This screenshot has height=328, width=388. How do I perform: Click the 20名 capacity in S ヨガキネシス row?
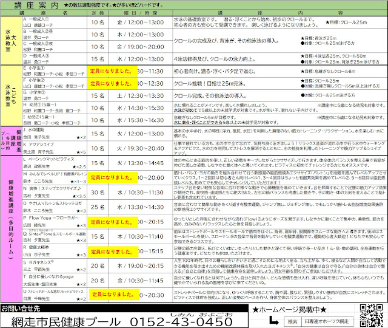point(98,266)
